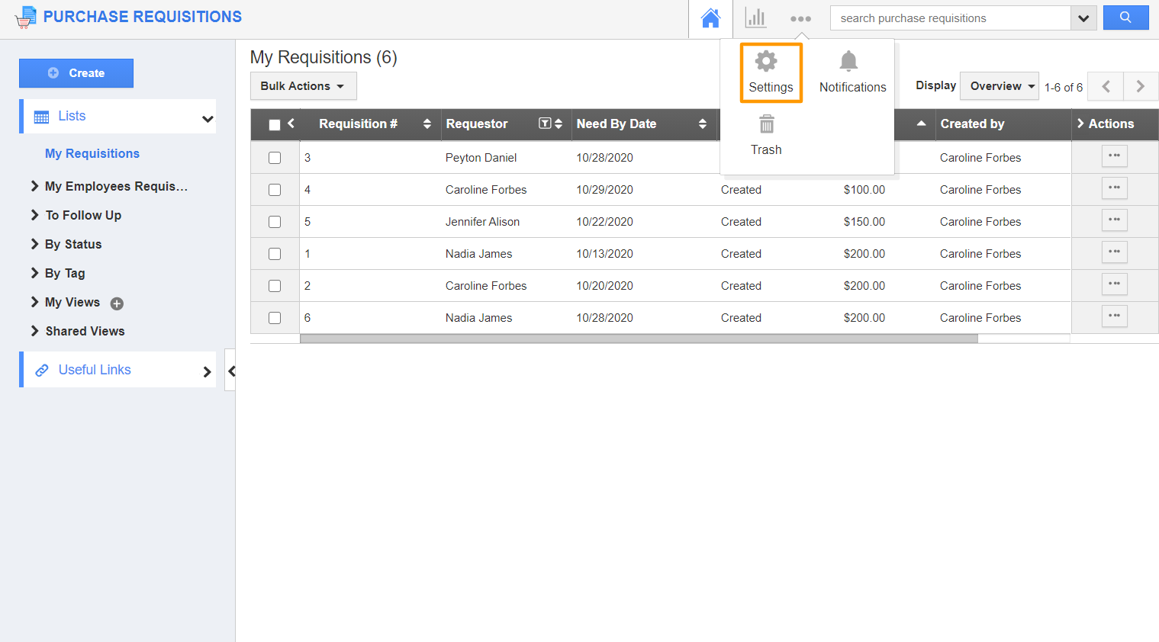This screenshot has height=642, width=1159.
Task: Open the Trash from the menu
Action: coord(766,134)
